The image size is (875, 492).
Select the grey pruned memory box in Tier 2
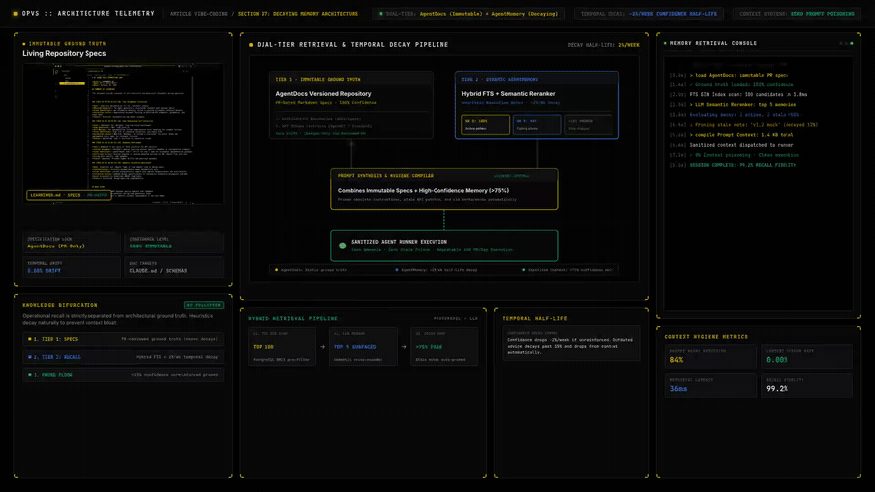click(x=589, y=124)
